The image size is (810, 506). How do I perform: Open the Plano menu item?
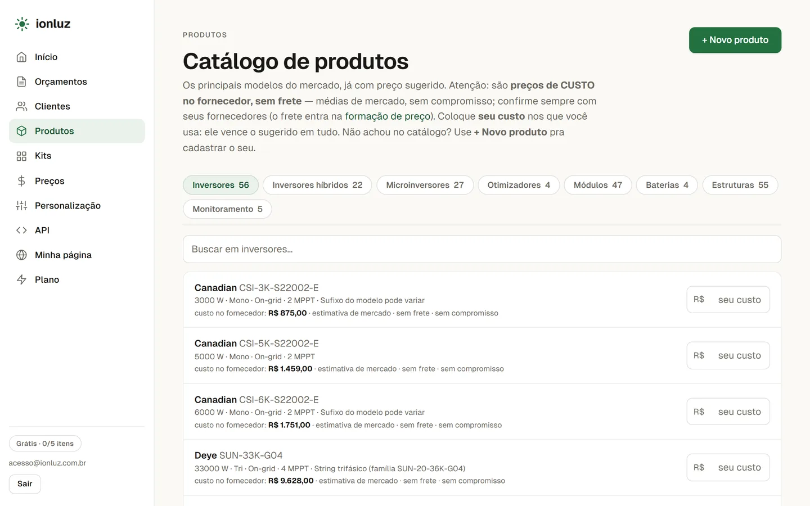76,279
